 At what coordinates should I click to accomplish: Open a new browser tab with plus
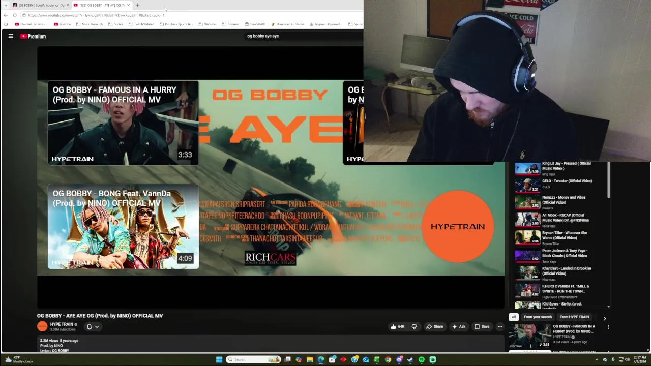(x=137, y=5)
